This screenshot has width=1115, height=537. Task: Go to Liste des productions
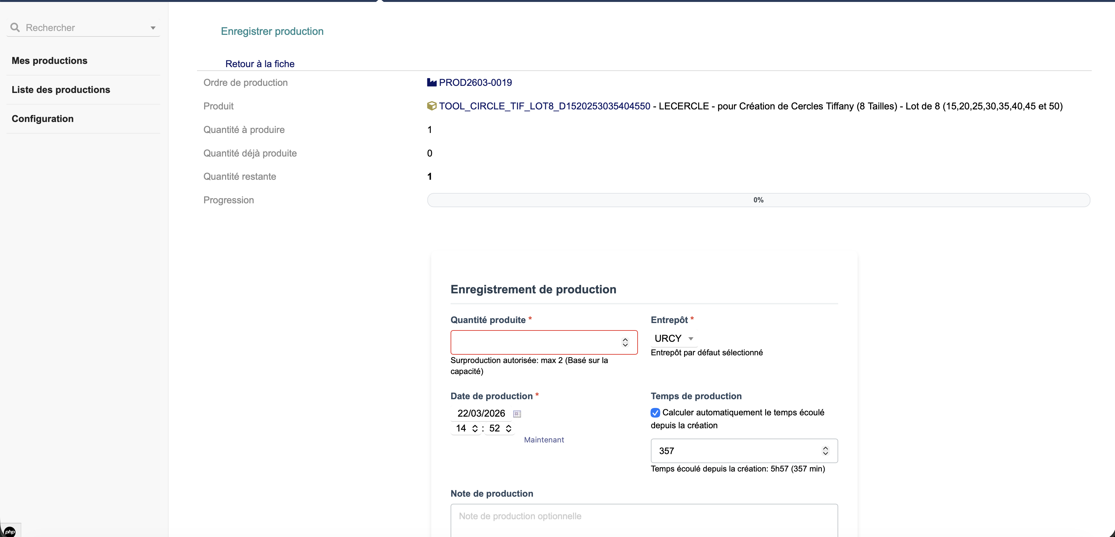61,89
